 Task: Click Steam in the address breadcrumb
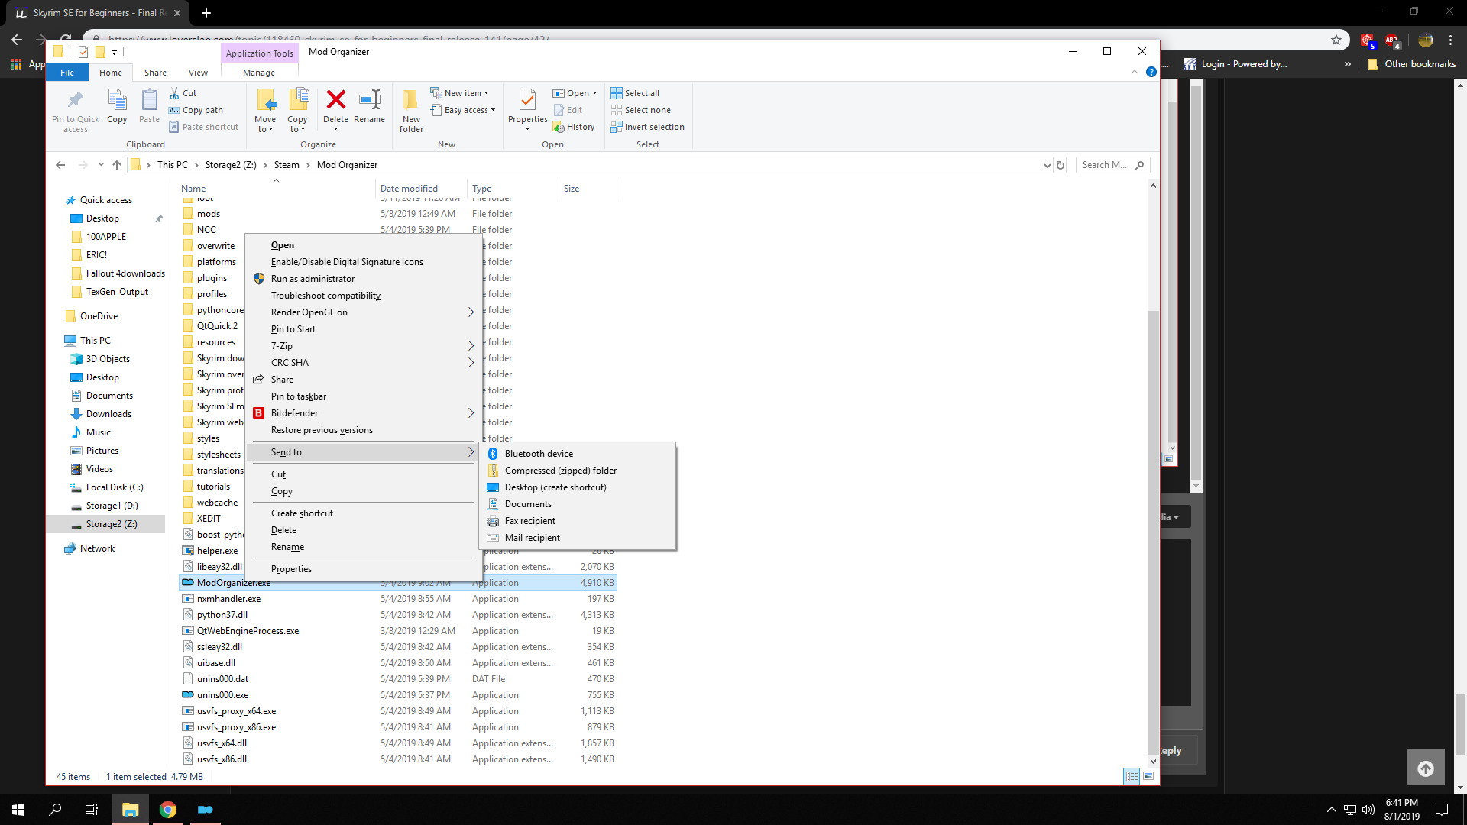(287, 165)
